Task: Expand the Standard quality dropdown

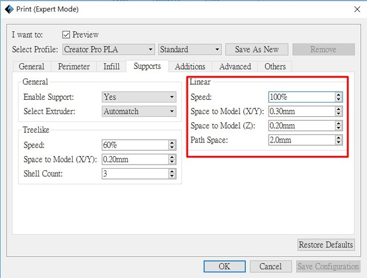Action: tap(190, 50)
